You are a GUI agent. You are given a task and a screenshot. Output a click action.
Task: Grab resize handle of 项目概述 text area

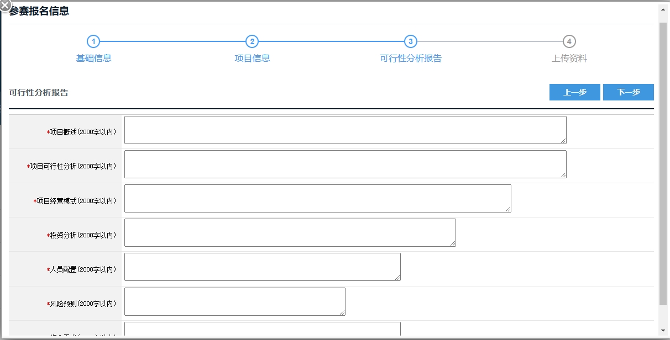tap(563, 140)
